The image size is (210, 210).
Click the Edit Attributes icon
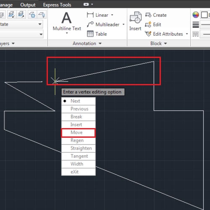(x=148, y=34)
